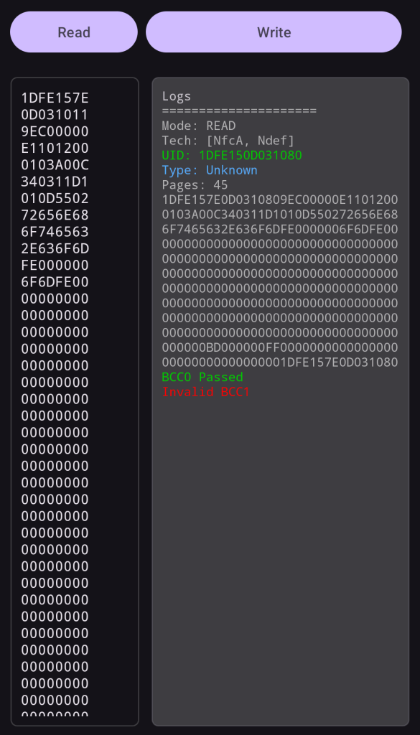Click the blue Type: Unknown line
Image resolution: width=420 pixels, height=735 pixels.
210,170
